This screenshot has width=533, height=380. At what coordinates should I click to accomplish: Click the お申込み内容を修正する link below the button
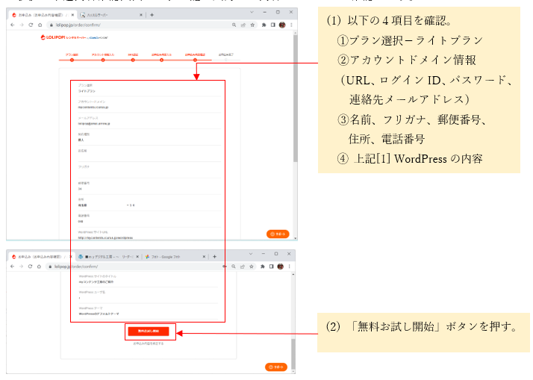pyautogui.click(x=148, y=343)
